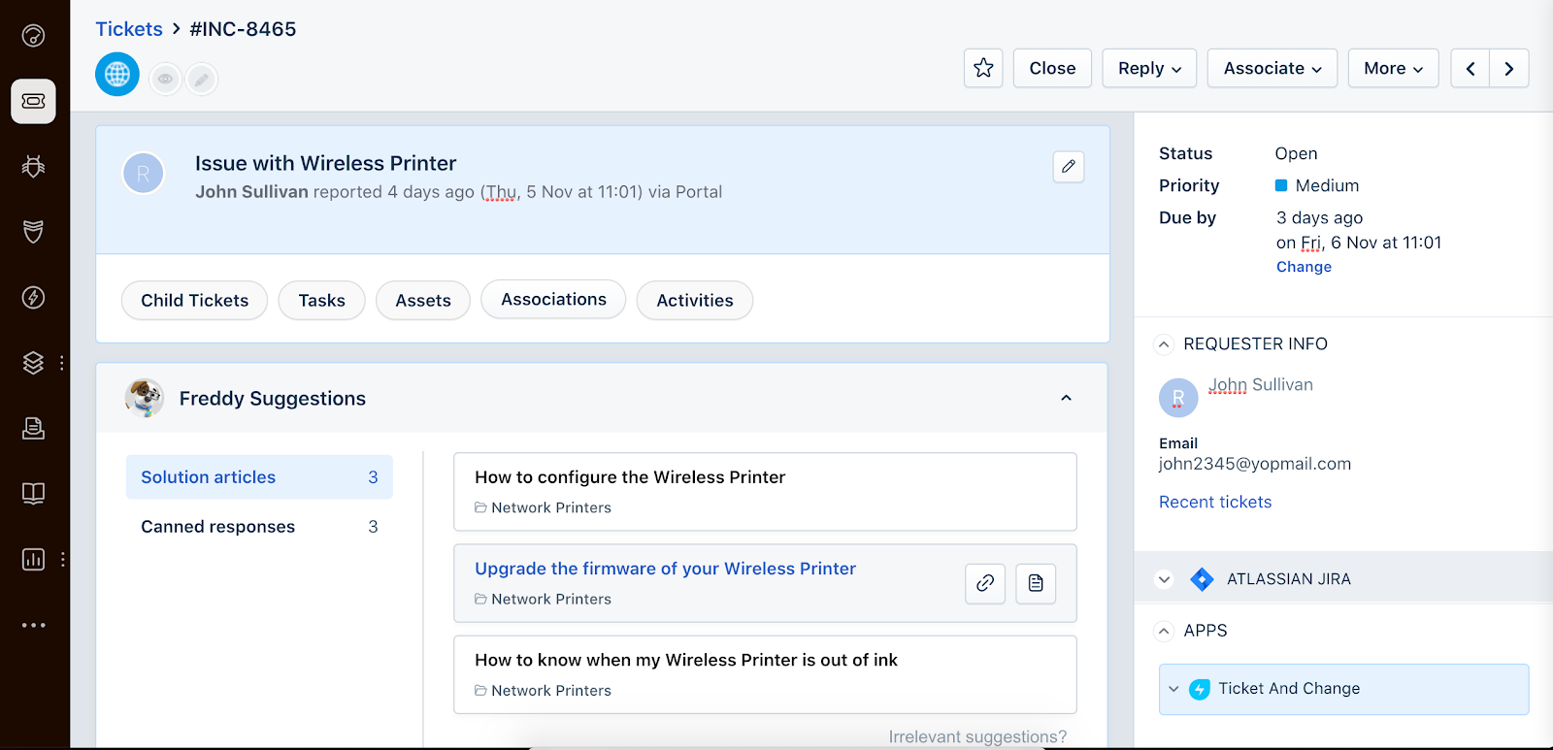Open How to know when printer out of ink
Screen dimensions: 1553x750
tap(686, 660)
